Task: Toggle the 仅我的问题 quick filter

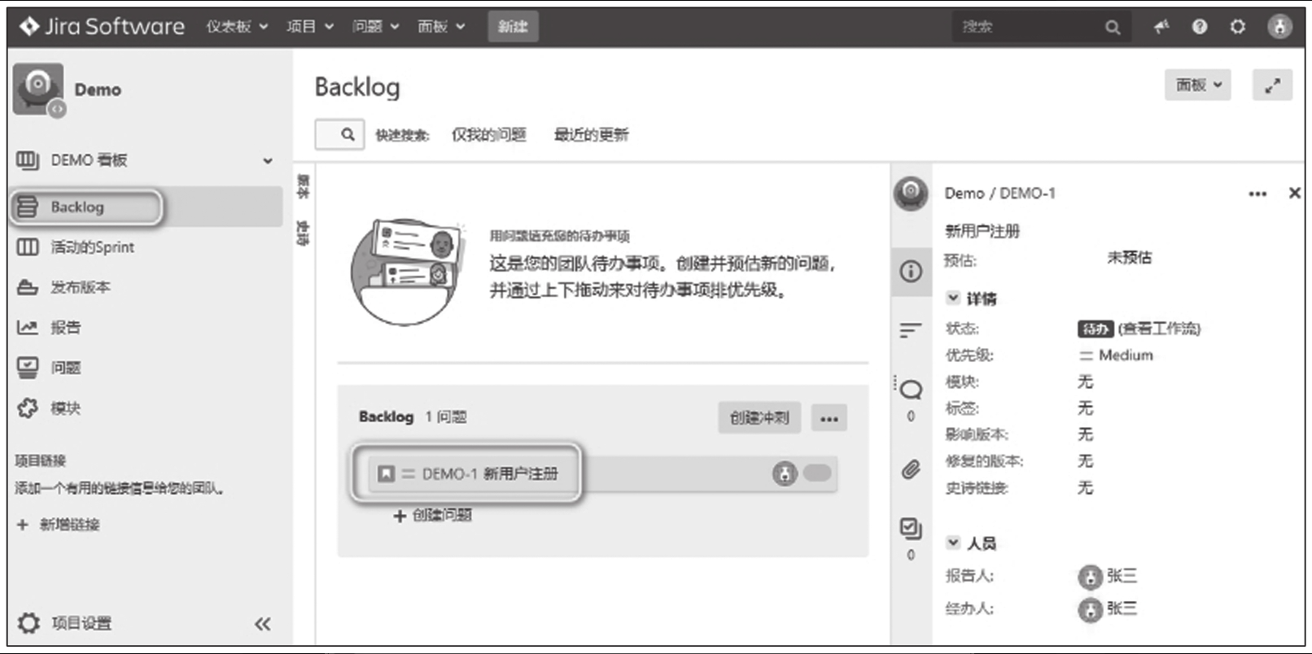Action: pyautogui.click(x=489, y=134)
